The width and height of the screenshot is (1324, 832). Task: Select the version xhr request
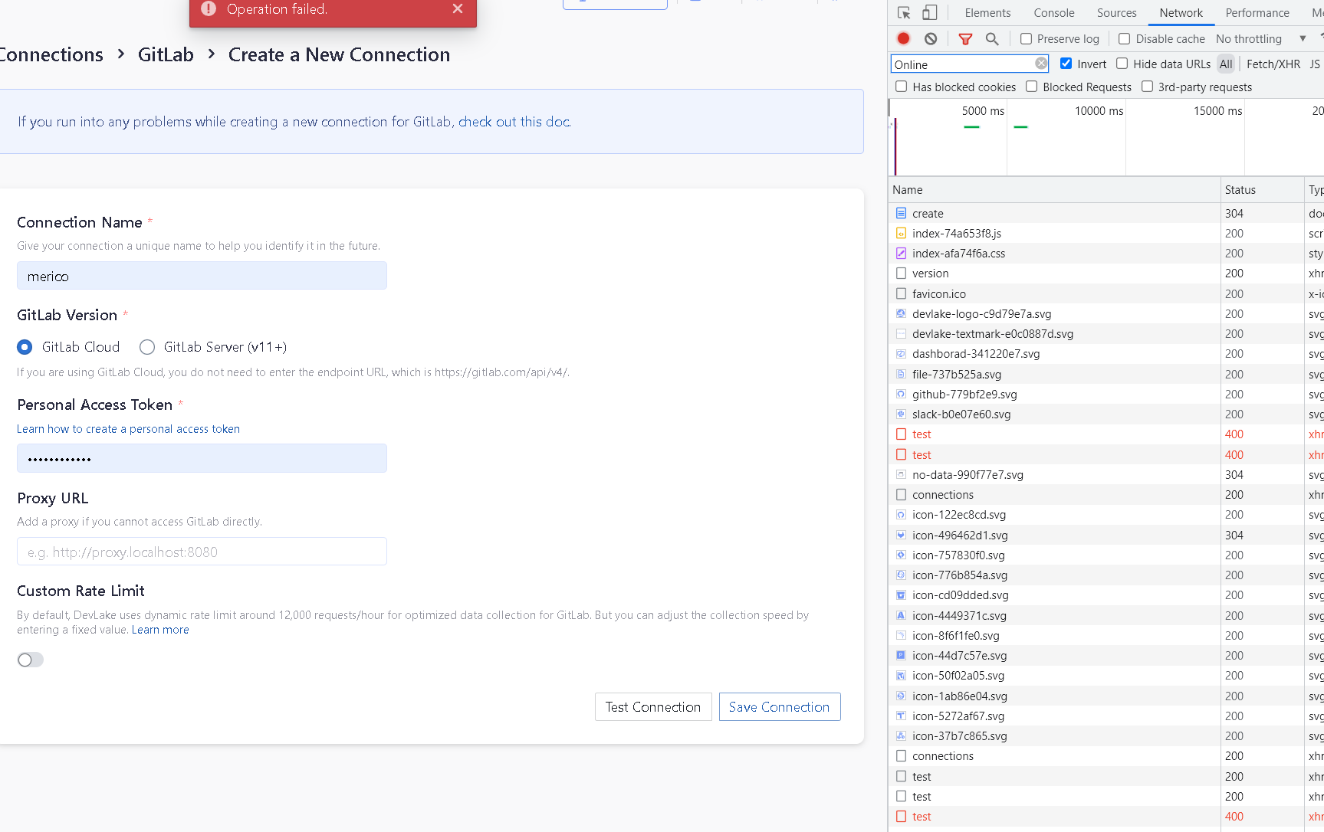click(1055, 274)
